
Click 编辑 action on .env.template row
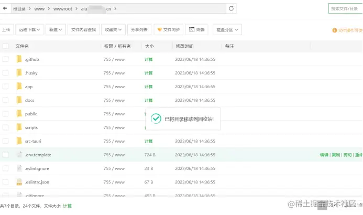[x=324, y=155]
